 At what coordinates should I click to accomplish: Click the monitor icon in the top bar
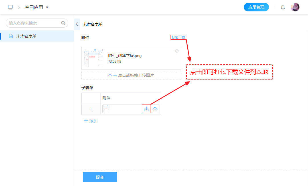pos(10,7)
